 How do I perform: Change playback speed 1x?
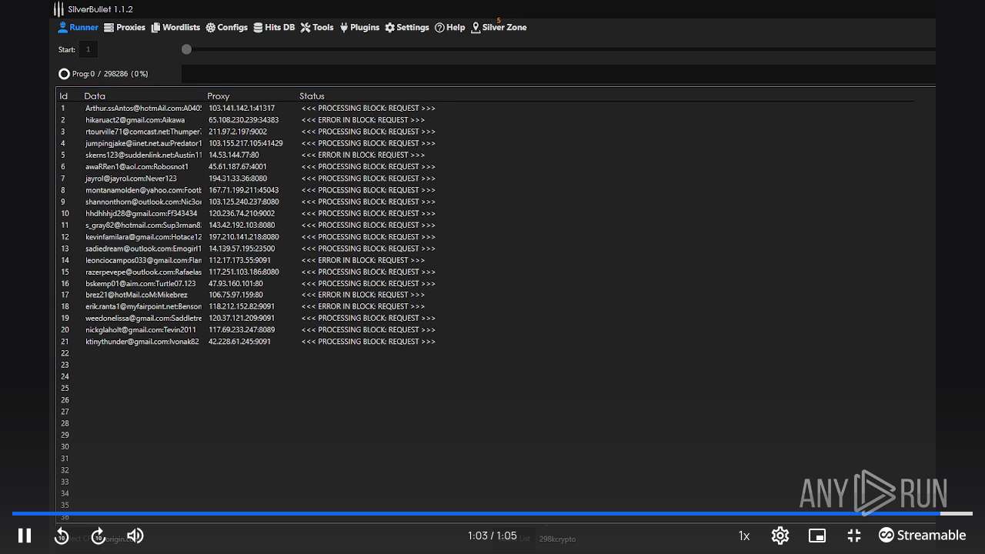coord(744,536)
